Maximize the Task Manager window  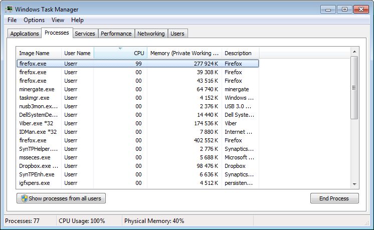(x=344, y=10)
